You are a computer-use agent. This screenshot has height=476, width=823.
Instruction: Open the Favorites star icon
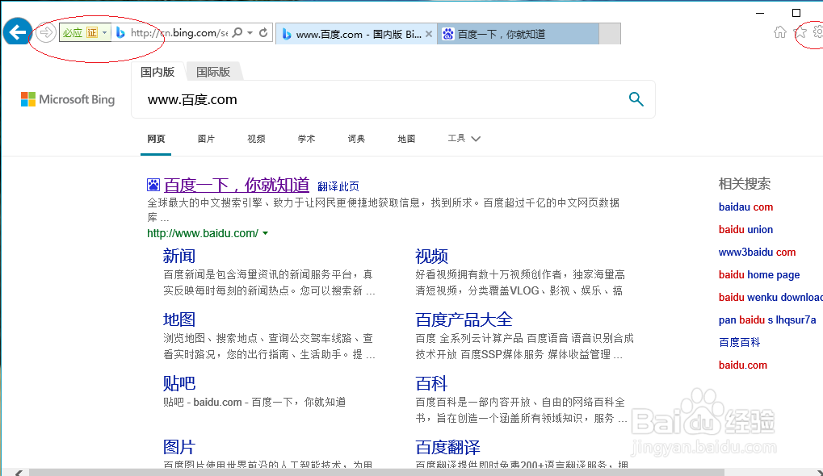800,32
